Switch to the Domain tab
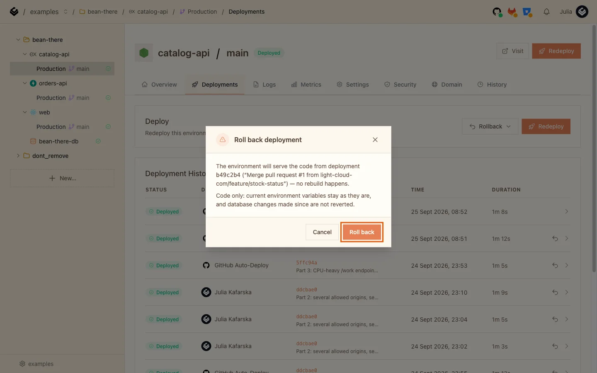Viewport: 597px width, 373px height. coord(447,85)
